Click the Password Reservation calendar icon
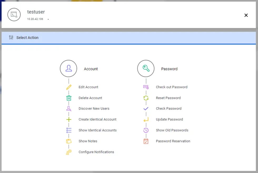258x173 pixels. tap(146, 141)
